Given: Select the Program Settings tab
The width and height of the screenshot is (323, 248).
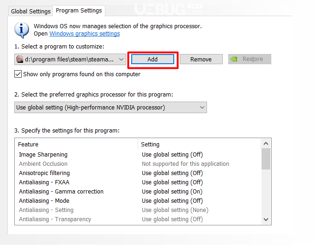Looking at the screenshot, I should coord(79,11).
